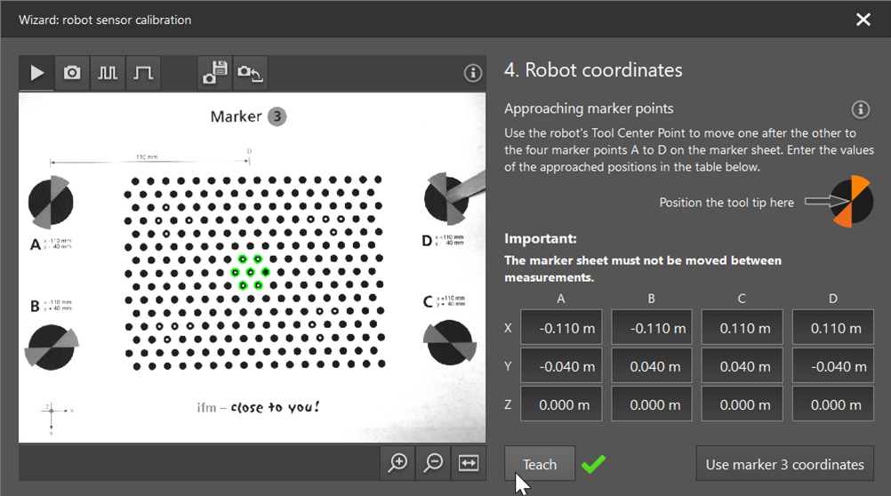The width and height of the screenshot is (891, 496).
Task: Click the highlighted green marker cluster
Action: tap(251, 272)
